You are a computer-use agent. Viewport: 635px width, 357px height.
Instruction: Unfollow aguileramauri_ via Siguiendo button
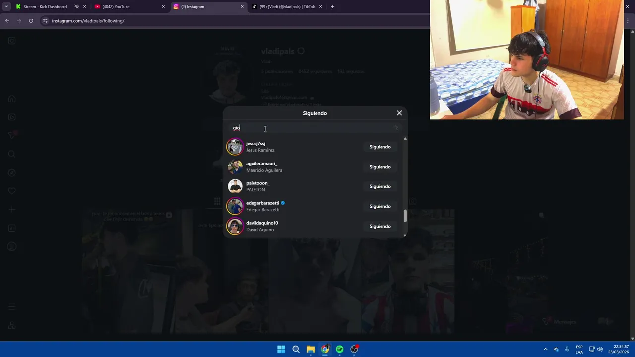coord(380,167)
